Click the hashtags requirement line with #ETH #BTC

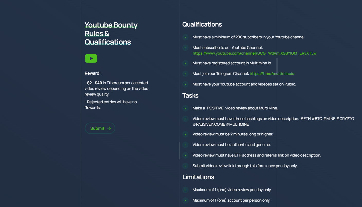coord(273,122)
